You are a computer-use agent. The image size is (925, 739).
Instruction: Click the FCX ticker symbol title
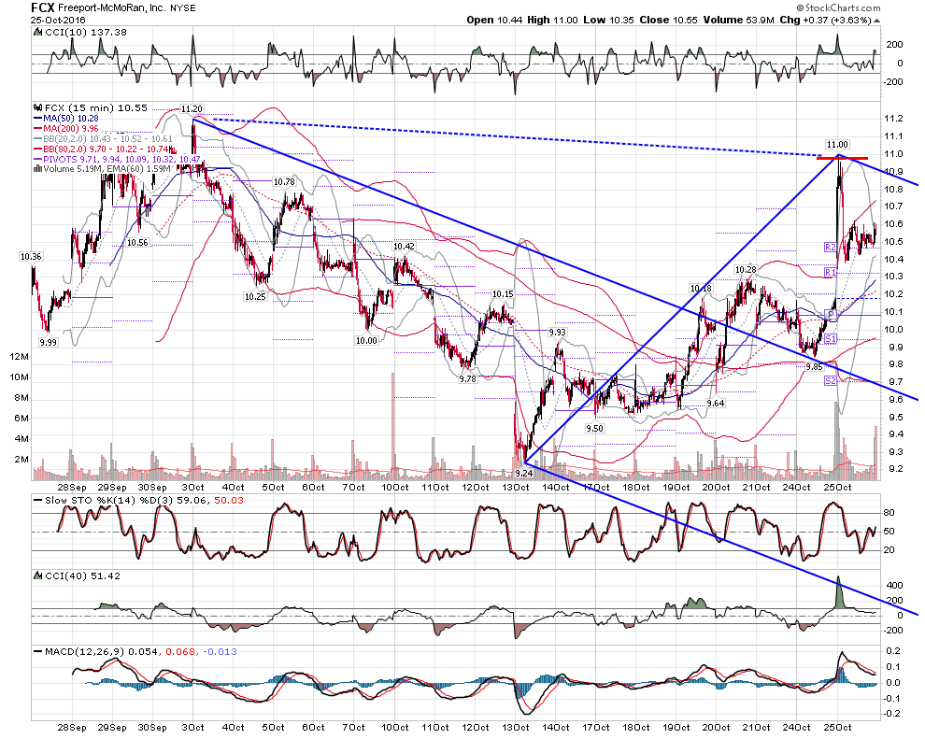pyautogui.click(x=43, y=8)
